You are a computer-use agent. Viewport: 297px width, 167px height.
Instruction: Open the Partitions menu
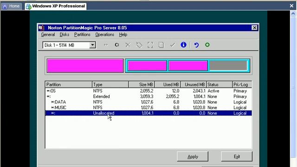[82, 35]
